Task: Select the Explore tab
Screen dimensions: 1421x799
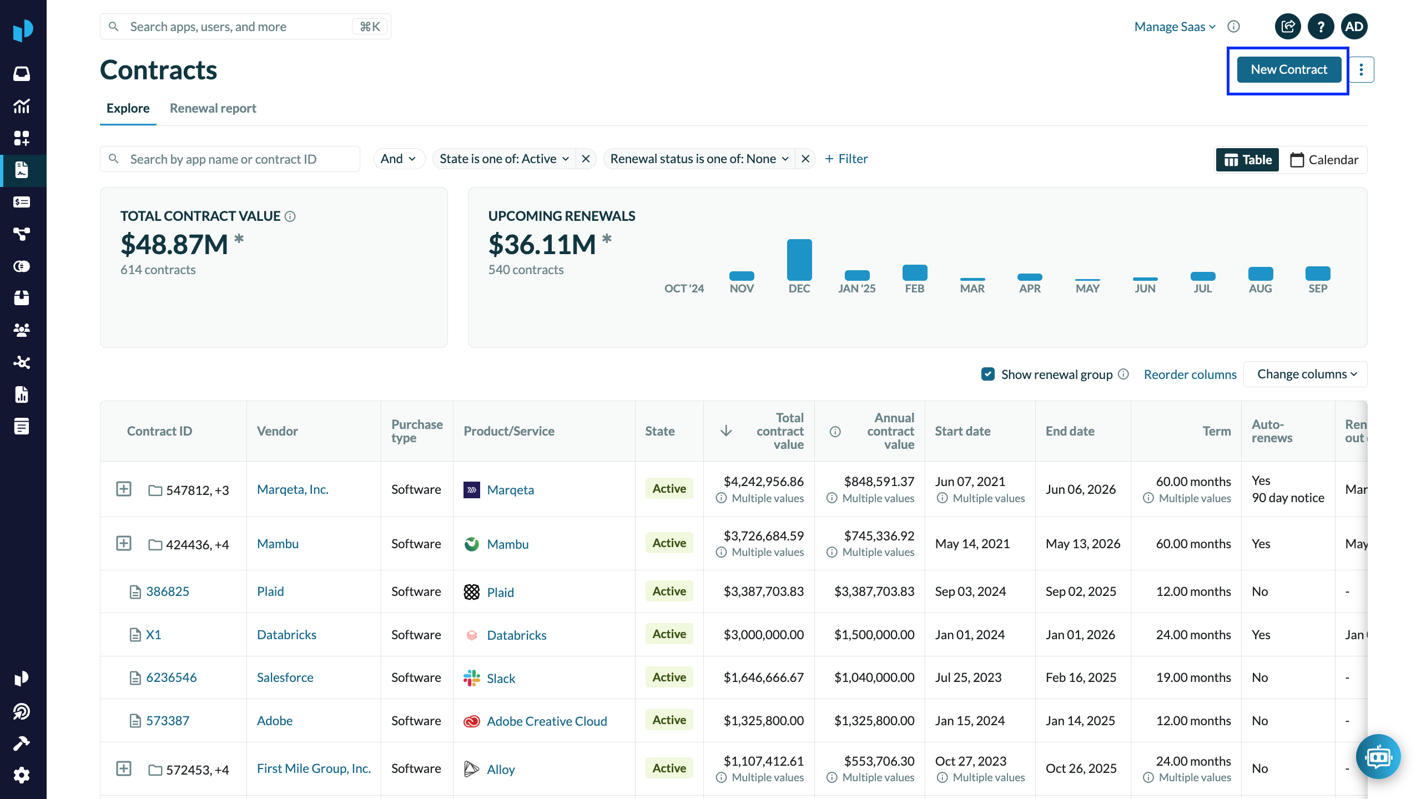Action: (128, 108)
